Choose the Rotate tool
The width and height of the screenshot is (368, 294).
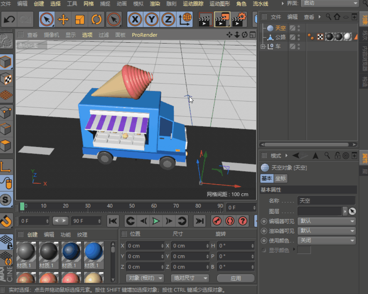(x=96, y=19)
